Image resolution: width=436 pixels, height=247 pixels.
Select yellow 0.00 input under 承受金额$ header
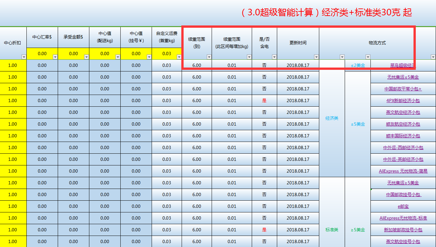click(73, 54)
